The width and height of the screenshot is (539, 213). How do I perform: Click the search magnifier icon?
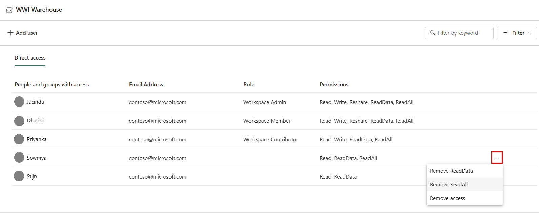(x=432, y=33)
